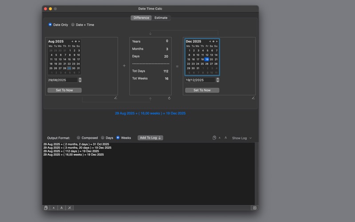Select day 12 in the Dec 2025 calendar

coord(207,55)
